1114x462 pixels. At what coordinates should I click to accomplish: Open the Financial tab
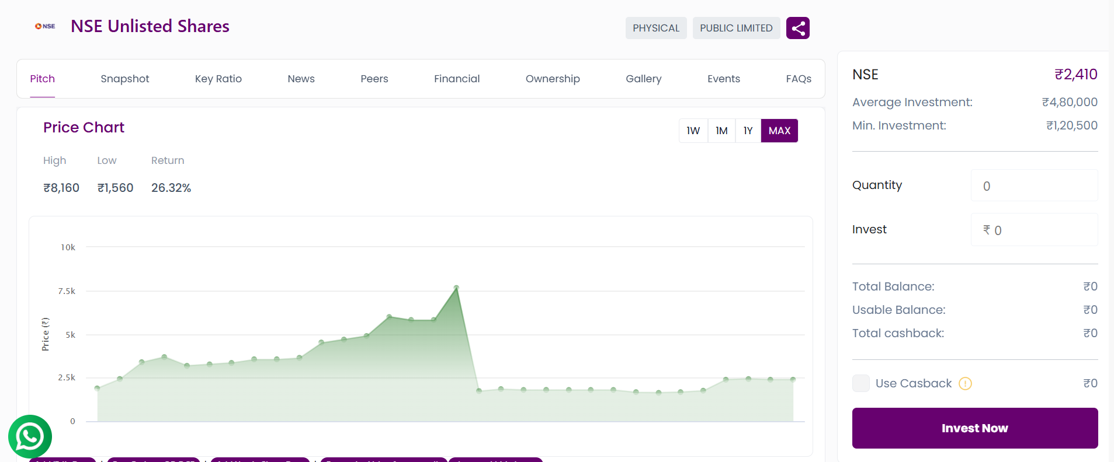click(456, 79)
